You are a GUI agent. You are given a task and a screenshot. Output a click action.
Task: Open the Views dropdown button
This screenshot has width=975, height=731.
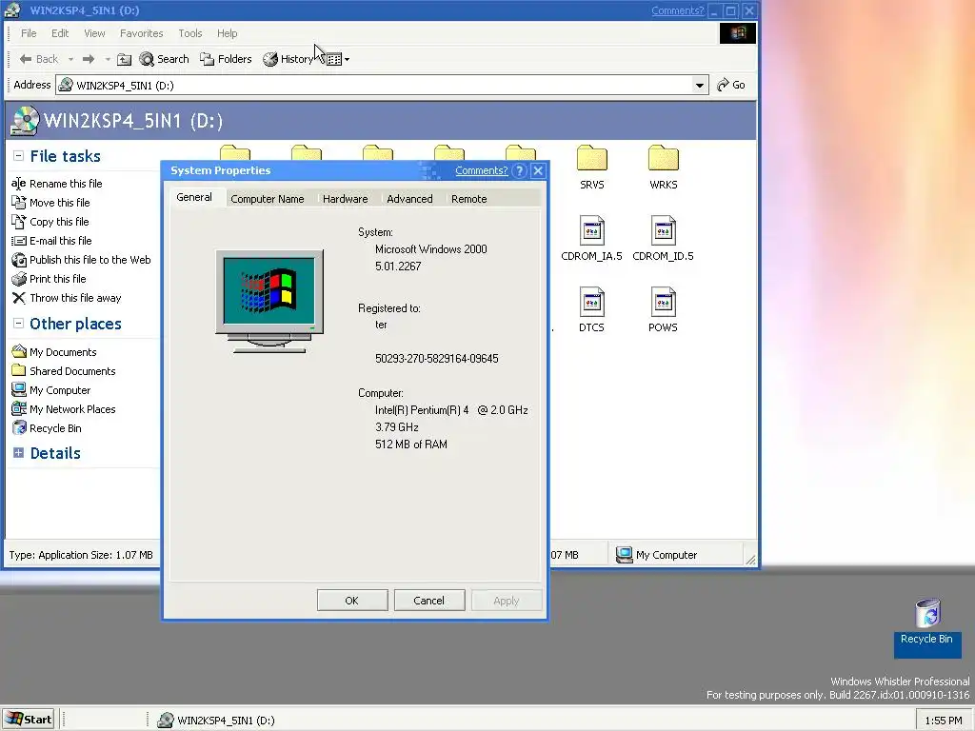click(338, 60)
